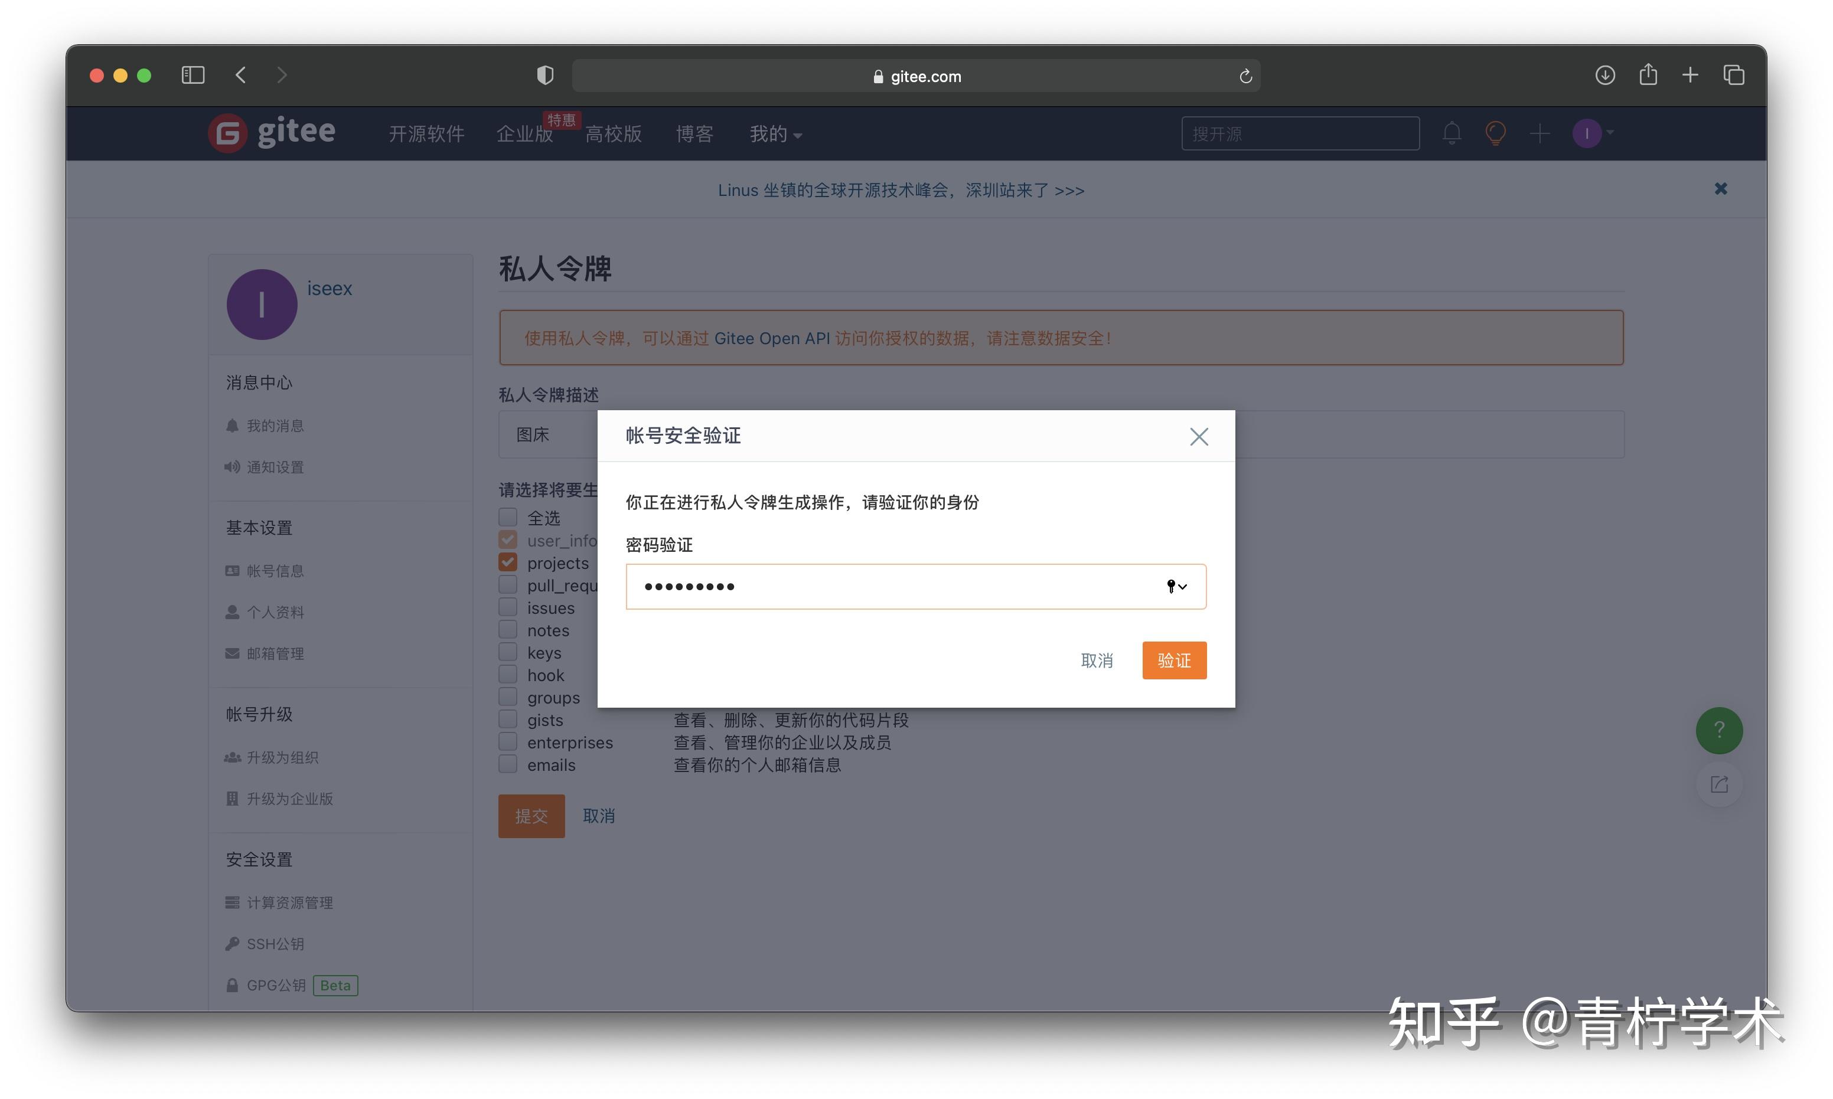Open 升级为组织 in the sidebar
This screenshot has width=1833, height=1099.
pyautogui.click(x=272, y=758)
